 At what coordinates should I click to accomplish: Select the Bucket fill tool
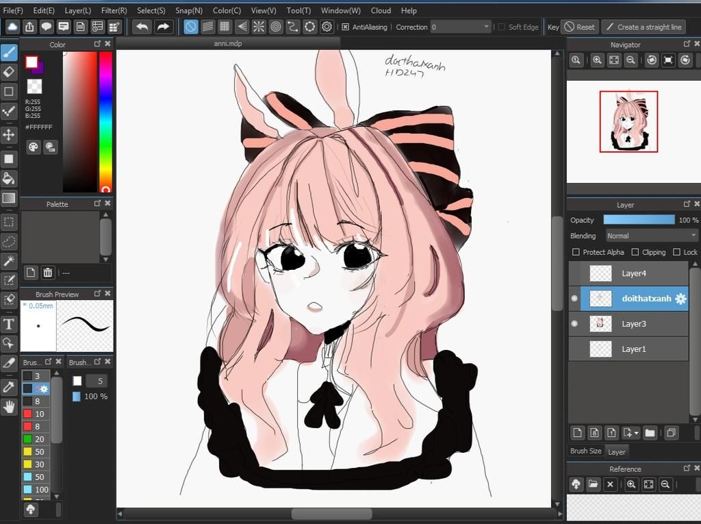[9, 179]
